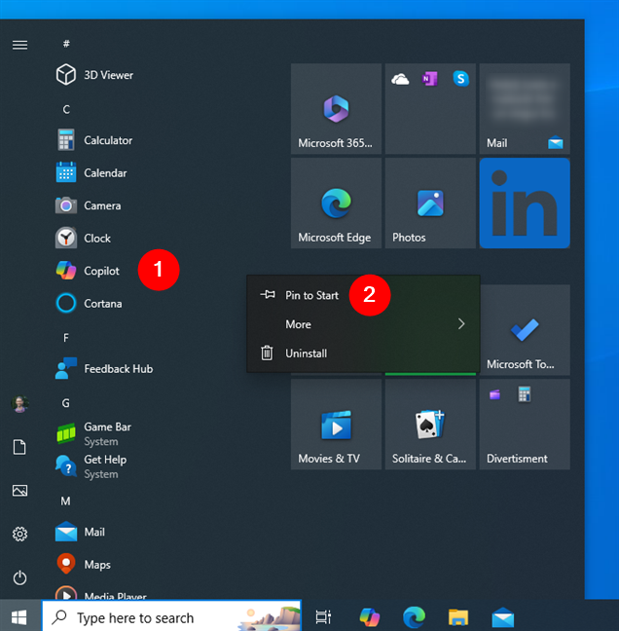The width and height of the screenshot is (619, 631).
Task: Click the Power button
Action: click(19, 578)
